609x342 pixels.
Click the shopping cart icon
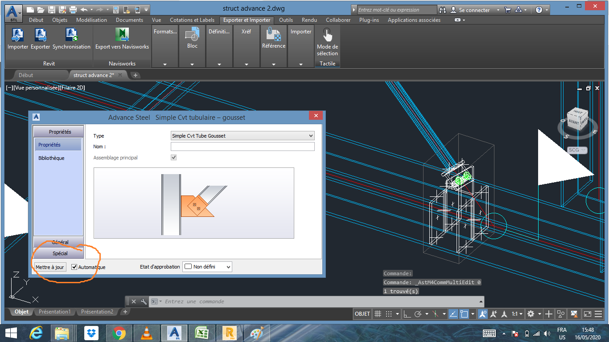click(508, 10)
